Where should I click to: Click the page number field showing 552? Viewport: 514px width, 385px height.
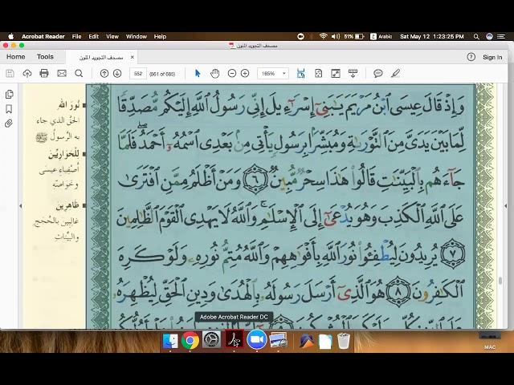click(x=138, y=74)
